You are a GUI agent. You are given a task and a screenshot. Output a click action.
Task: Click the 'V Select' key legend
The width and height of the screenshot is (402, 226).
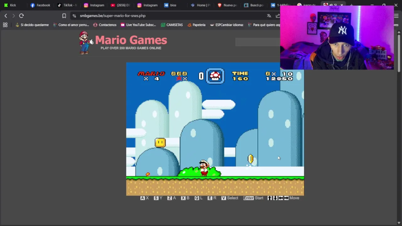point(230,198)
